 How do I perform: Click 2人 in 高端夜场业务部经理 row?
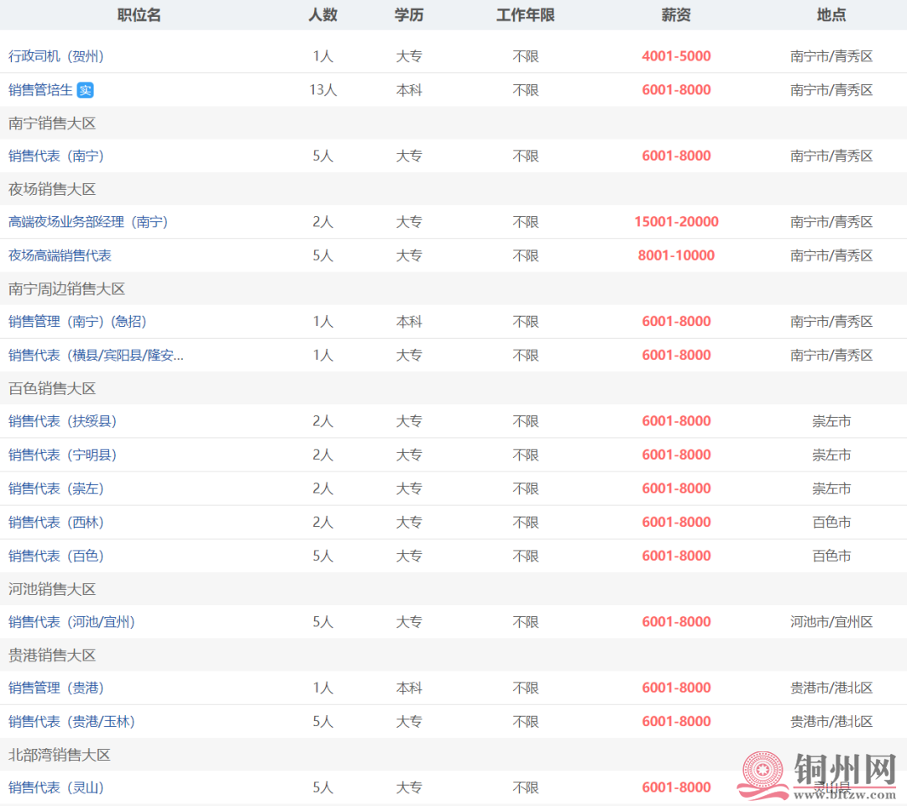coord(322,222)
